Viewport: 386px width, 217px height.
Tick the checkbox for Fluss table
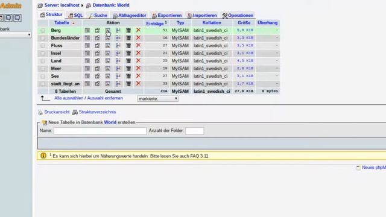coord(43,46)
